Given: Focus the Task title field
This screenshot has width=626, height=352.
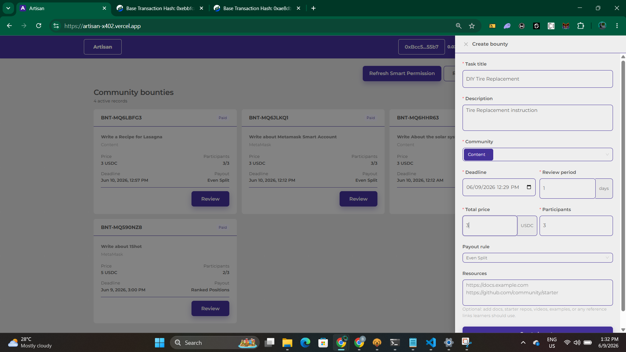Looking at the screenshot, I should [537, 79].
